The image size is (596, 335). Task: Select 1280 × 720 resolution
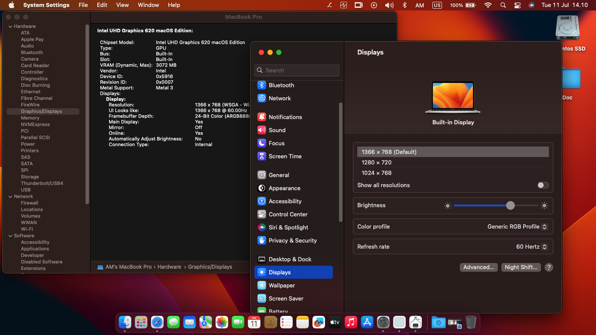pyautogui.click(x=377, y=162)
